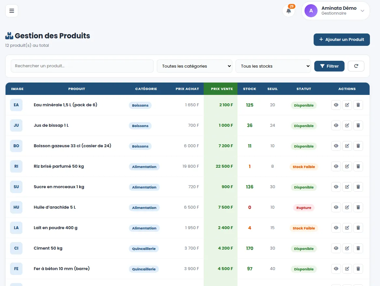Edit the Eau minérale 1,5 L product
Screen dimensions: 380x286
tap(347, 105)
